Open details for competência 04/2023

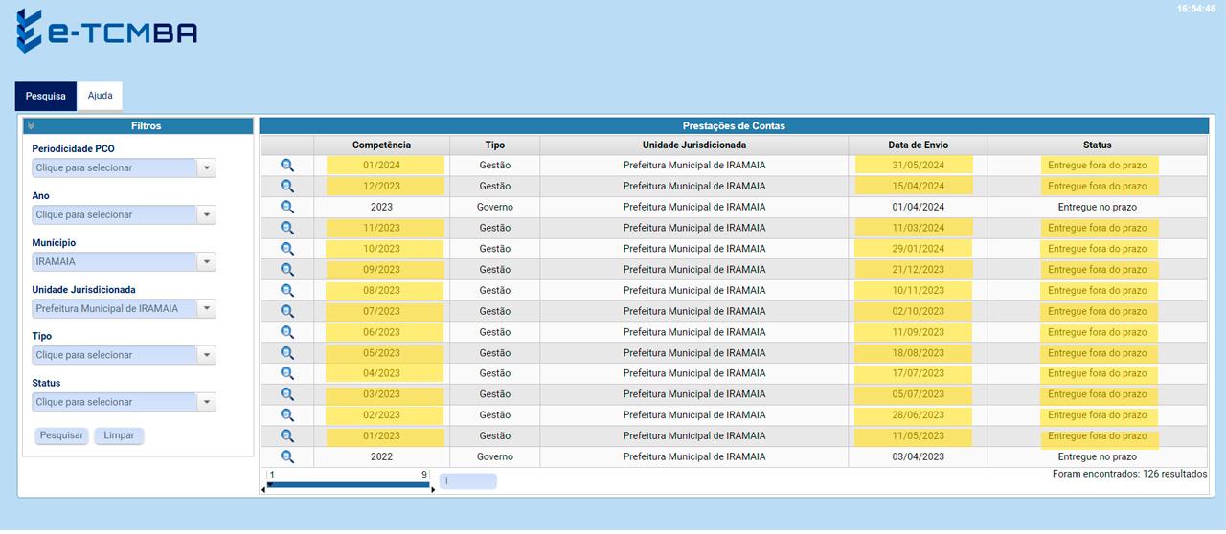(x=286, y=373)
